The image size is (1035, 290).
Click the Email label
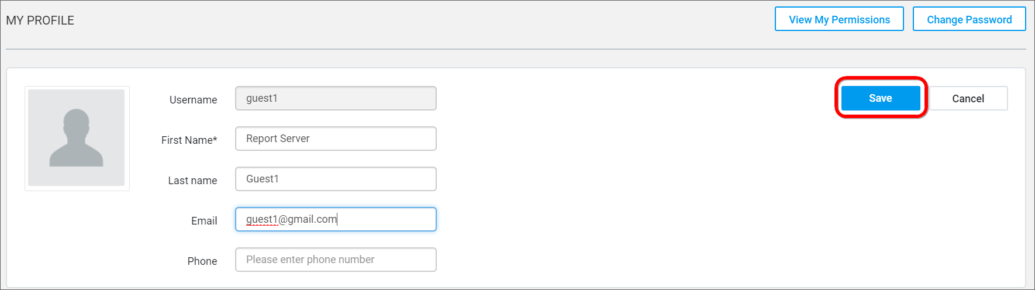pos(204,221)
